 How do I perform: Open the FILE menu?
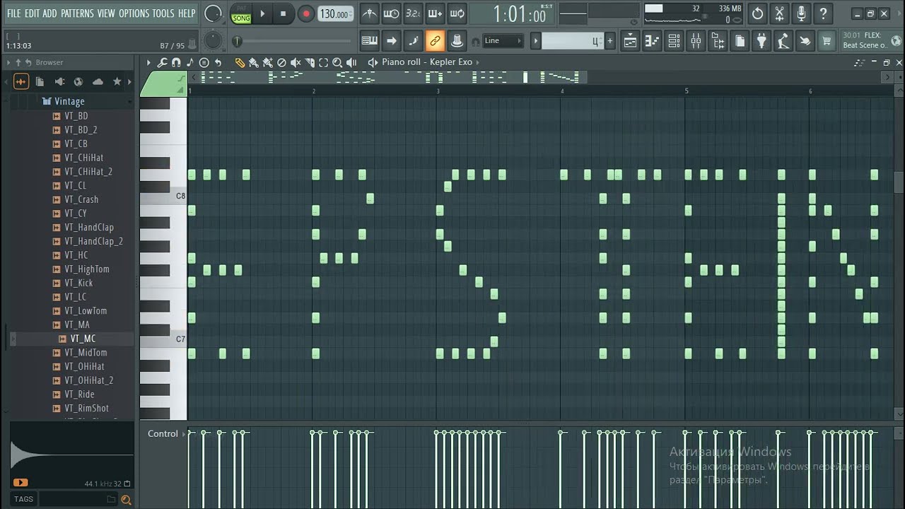coord(13,13)
